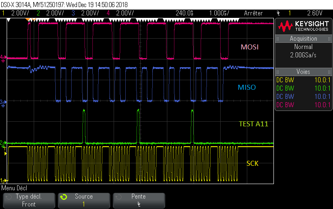This screenshot has width=333, height=209.
Task: Open the Type décl. Front softkey
Action: pyautogui.click(x=29, y=201)
